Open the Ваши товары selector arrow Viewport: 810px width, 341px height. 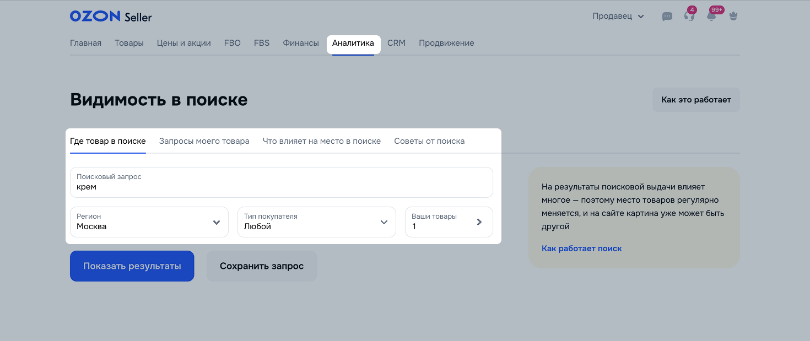pyautogui.click(x=478, y=222)
